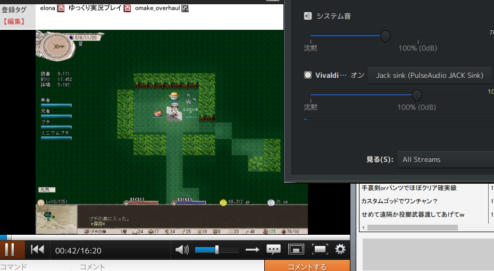
Task: Click the game clock dial
Action: click(58, 46)
